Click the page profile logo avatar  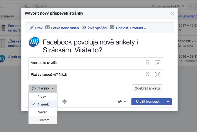click(34, 42)
